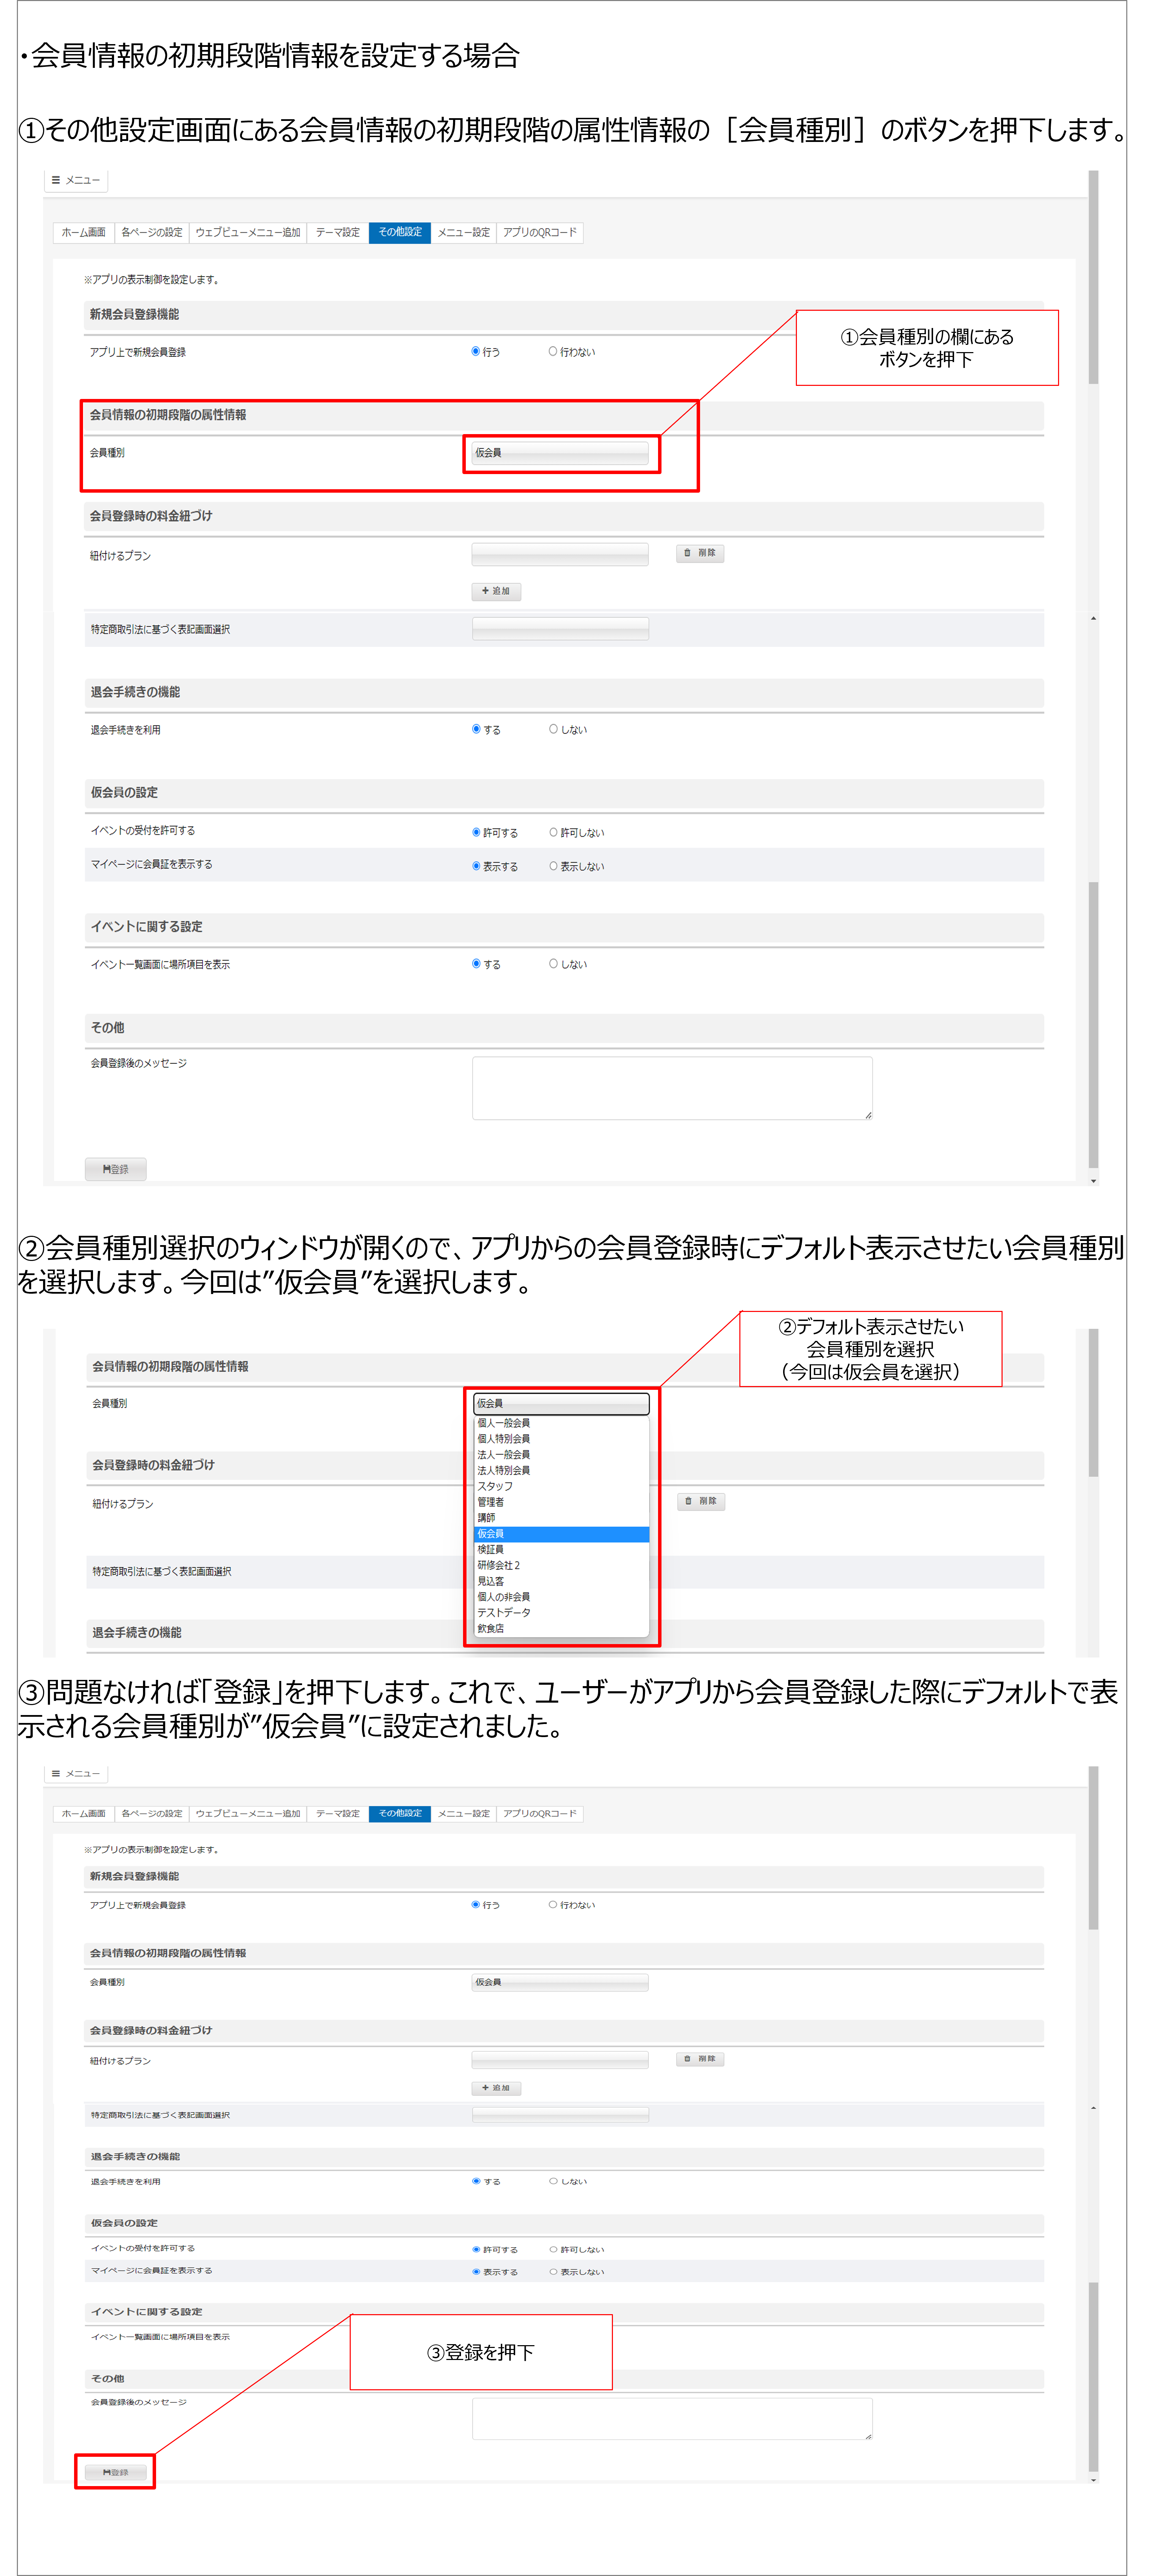Open the hamburger メニュー button in the first screenshot

click(x=76, y=180)
